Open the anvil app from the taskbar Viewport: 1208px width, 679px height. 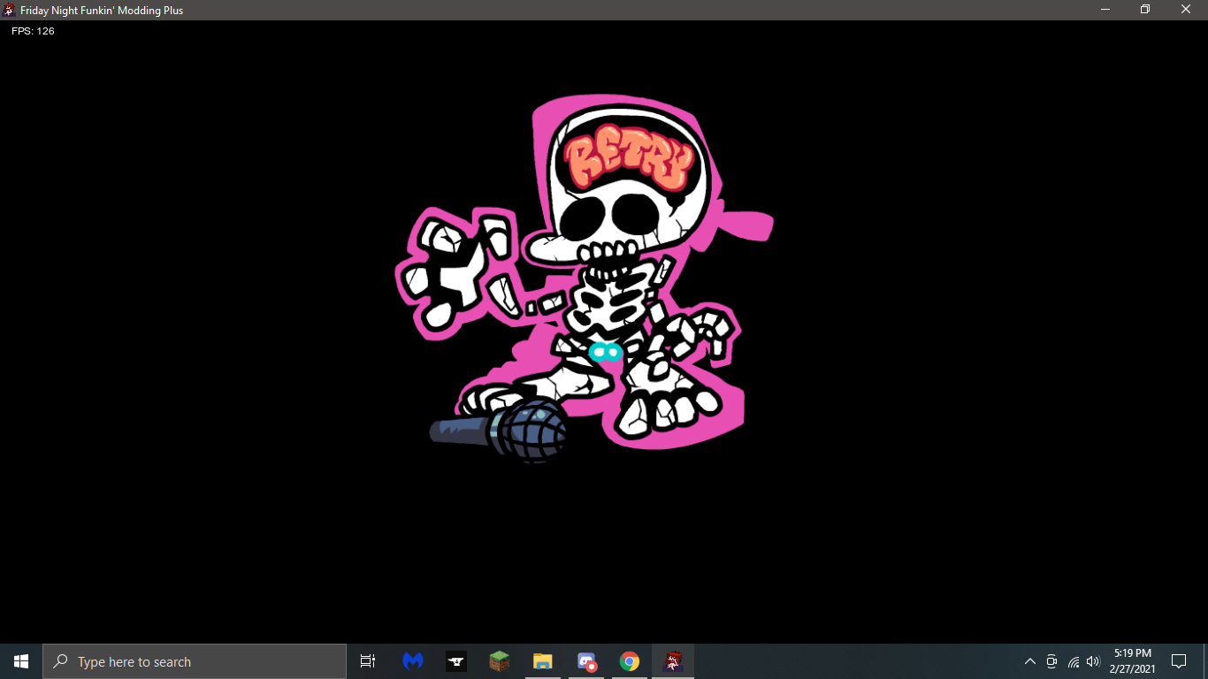(455, 660)
